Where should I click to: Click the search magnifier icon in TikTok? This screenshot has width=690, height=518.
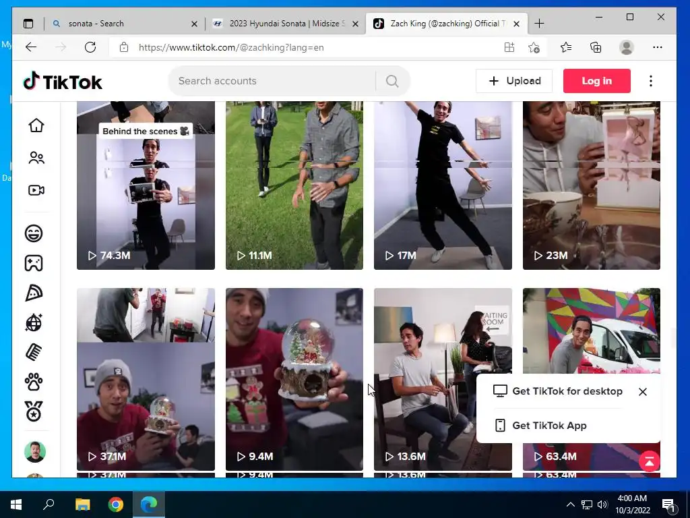392,81
